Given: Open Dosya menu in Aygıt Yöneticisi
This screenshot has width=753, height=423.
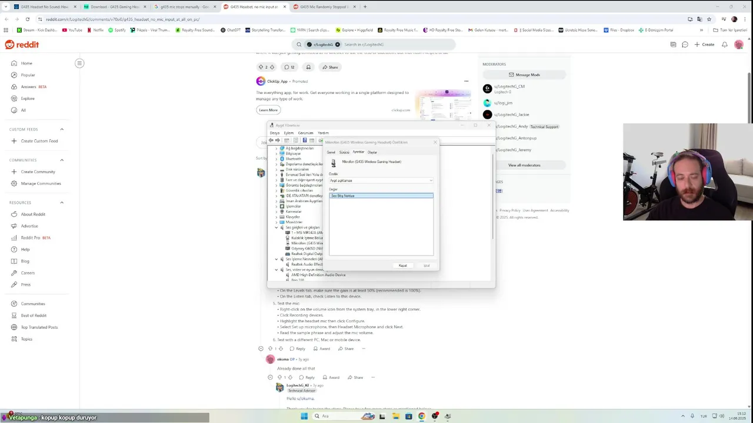Looking at the screenshot, I should [275, 133].
